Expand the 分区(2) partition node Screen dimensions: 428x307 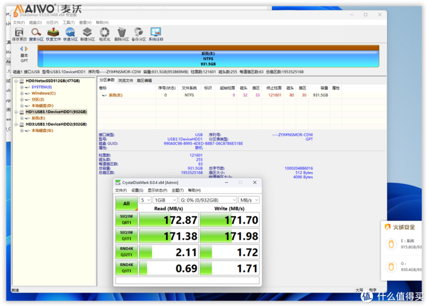pos(22,100)
